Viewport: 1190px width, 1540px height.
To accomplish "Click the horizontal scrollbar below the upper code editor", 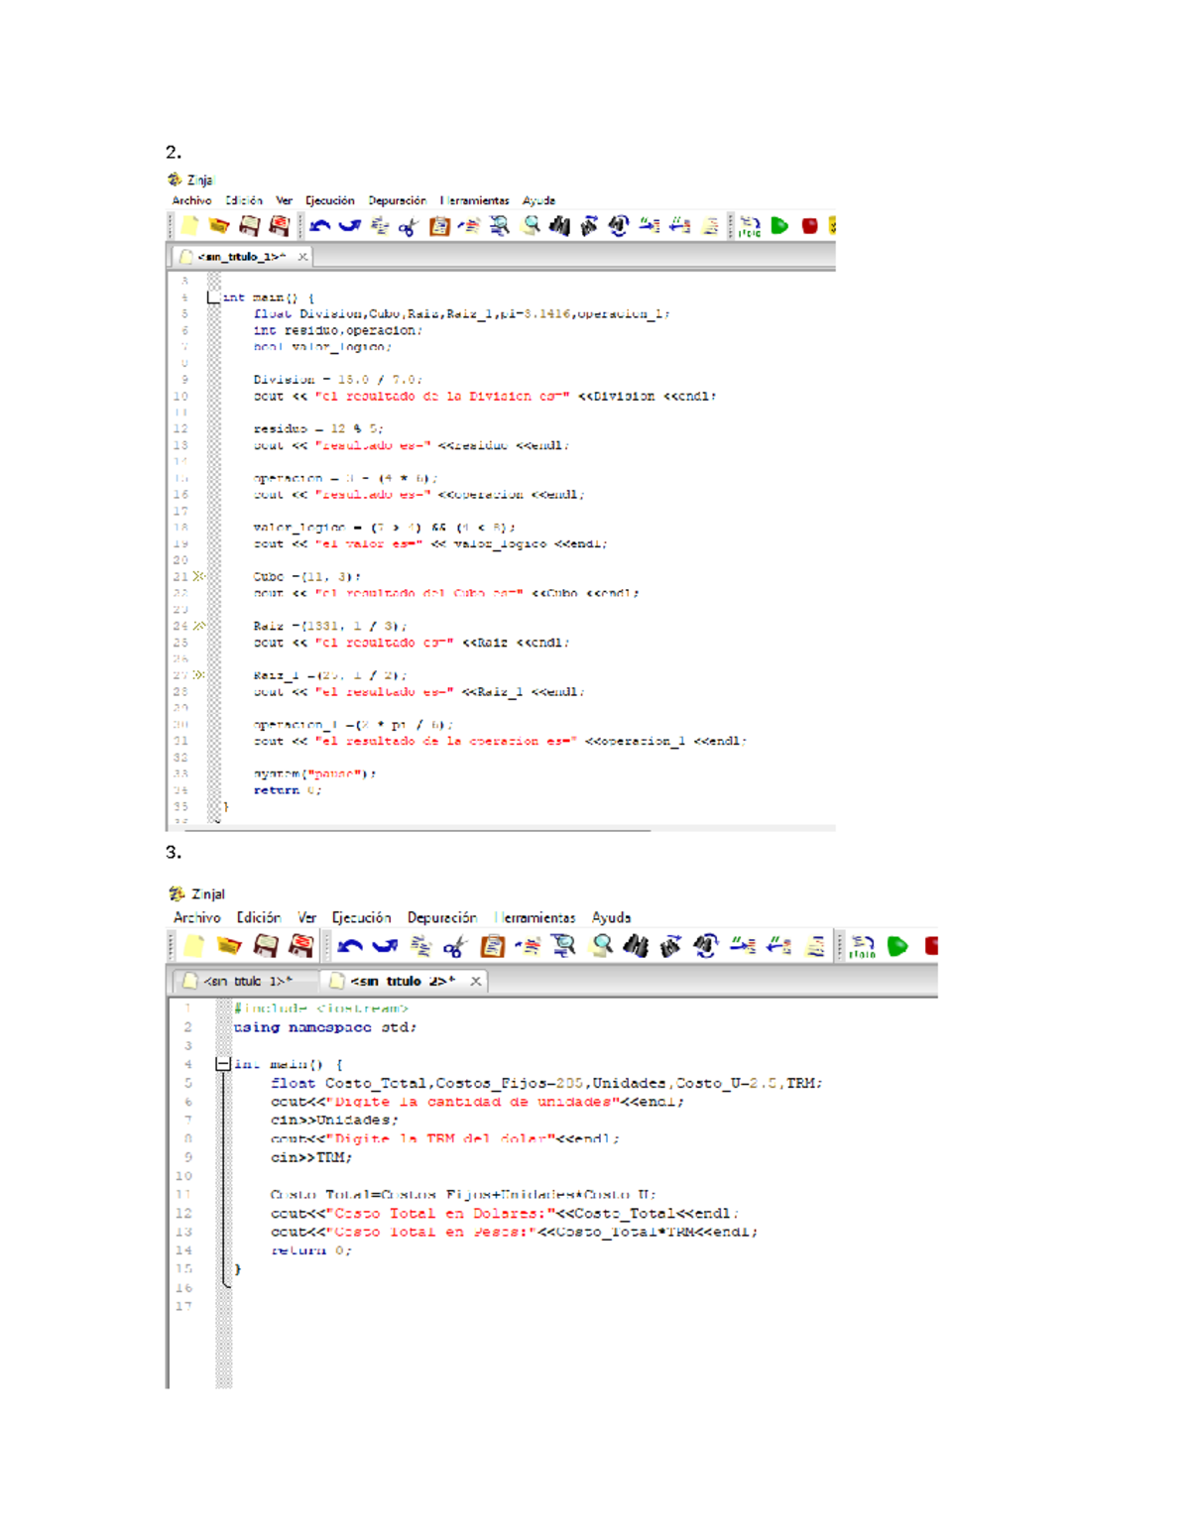I will (416, 829).
